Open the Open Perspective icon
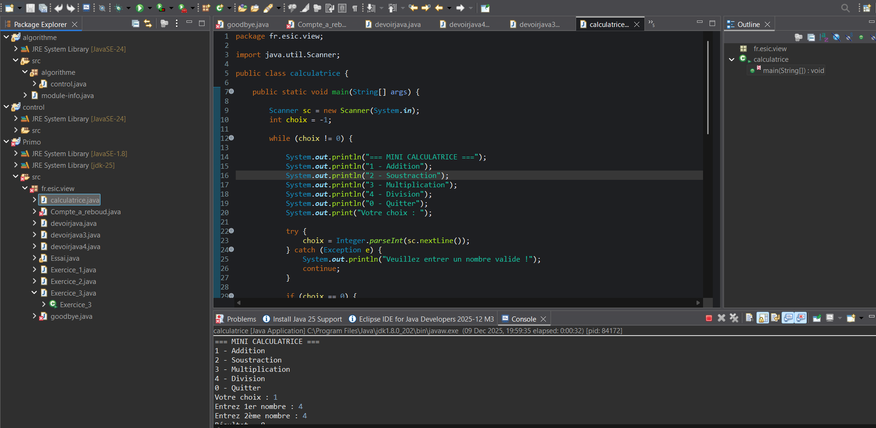The width and height of the screenshot is (876, 428). [x=867, y=8]
